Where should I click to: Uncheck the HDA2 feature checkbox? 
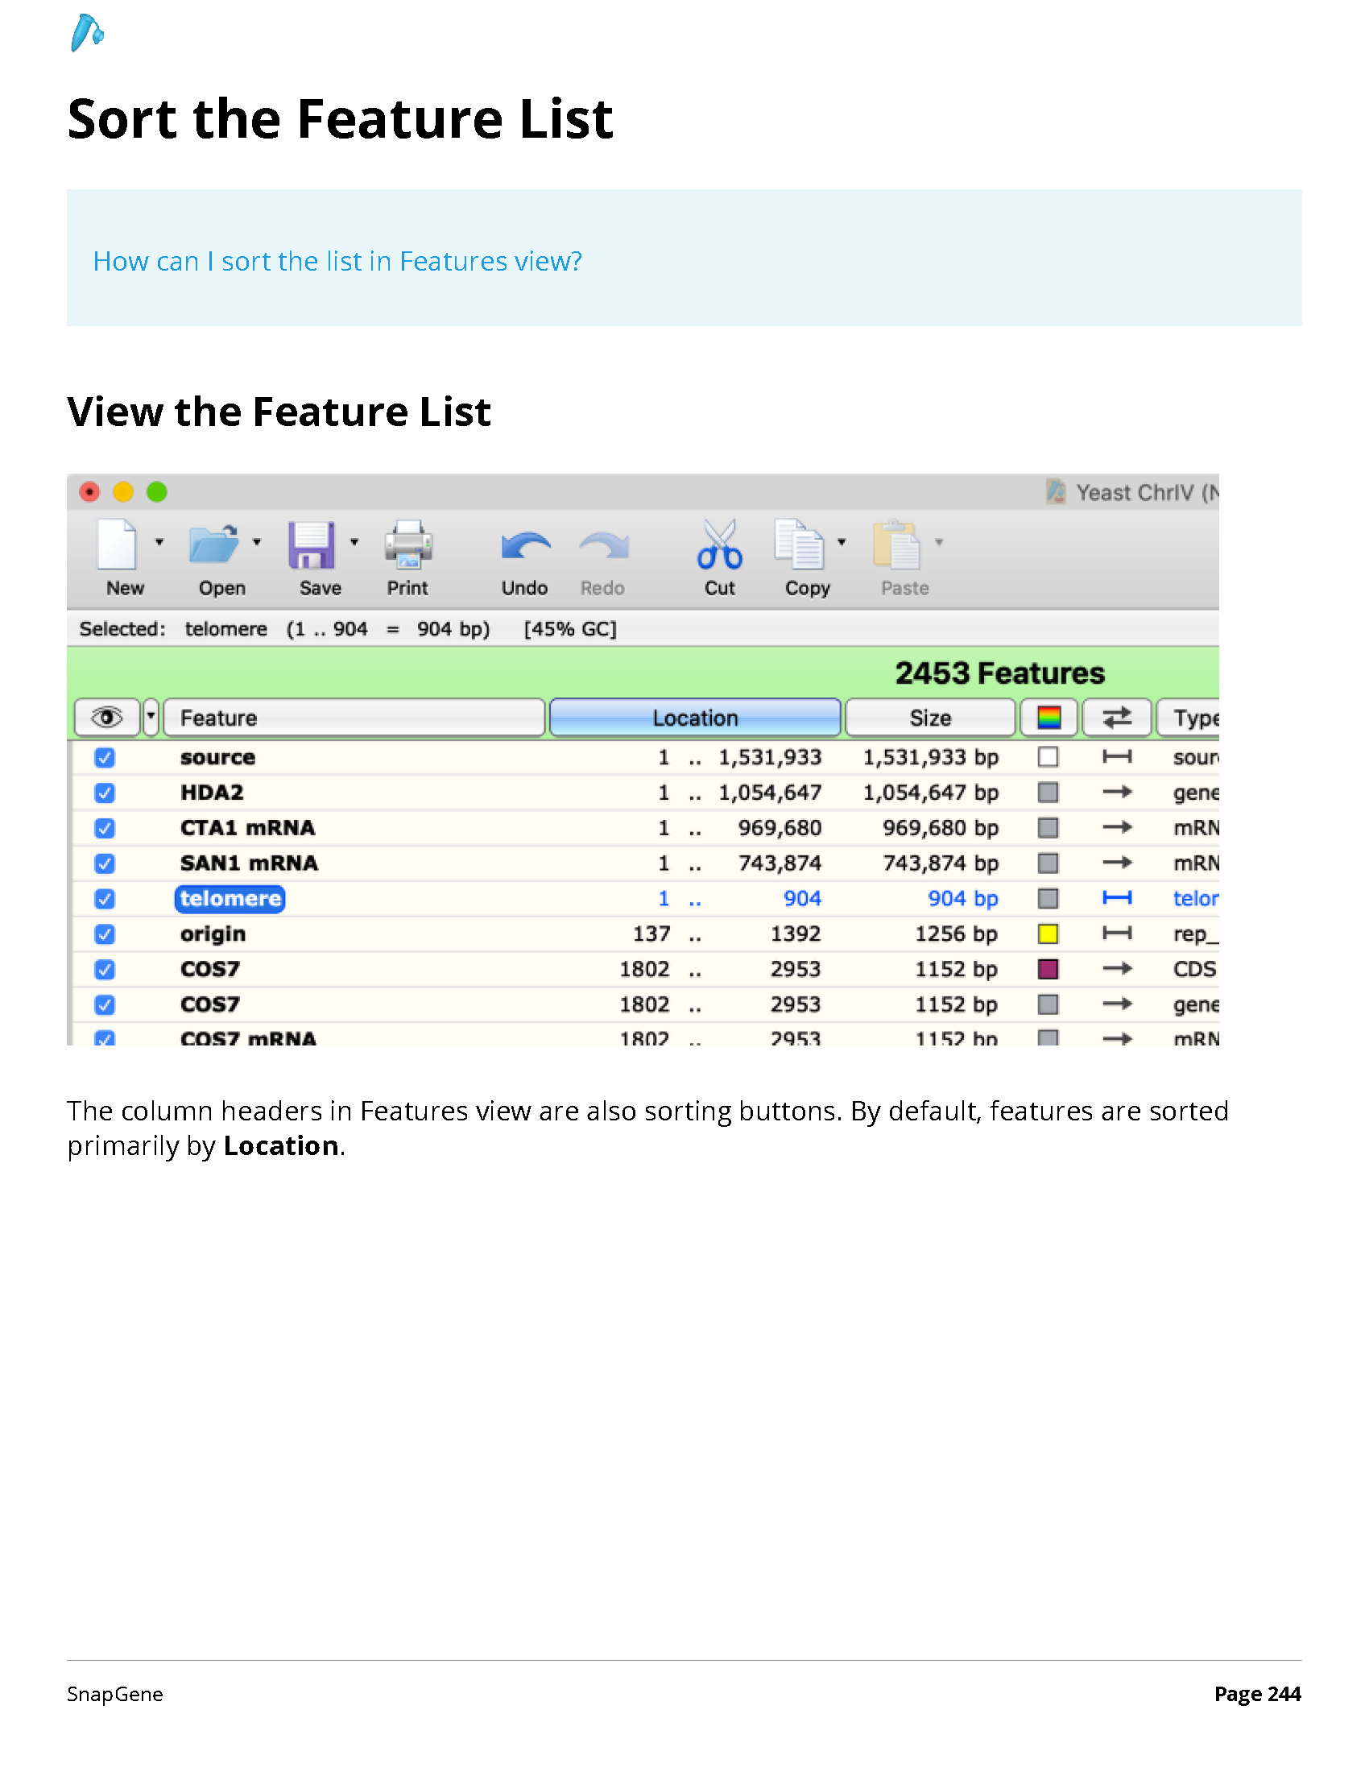(105, 793)
